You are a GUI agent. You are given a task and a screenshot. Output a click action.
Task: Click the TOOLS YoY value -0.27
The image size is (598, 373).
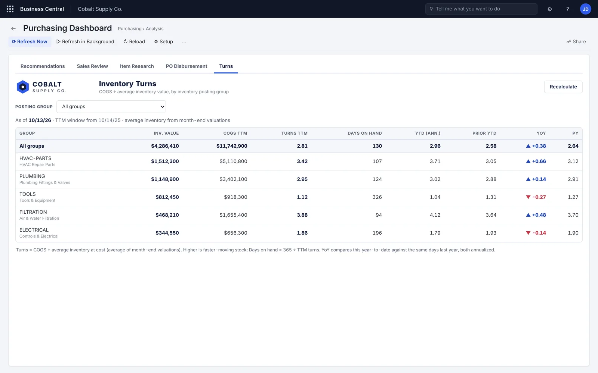536,197
